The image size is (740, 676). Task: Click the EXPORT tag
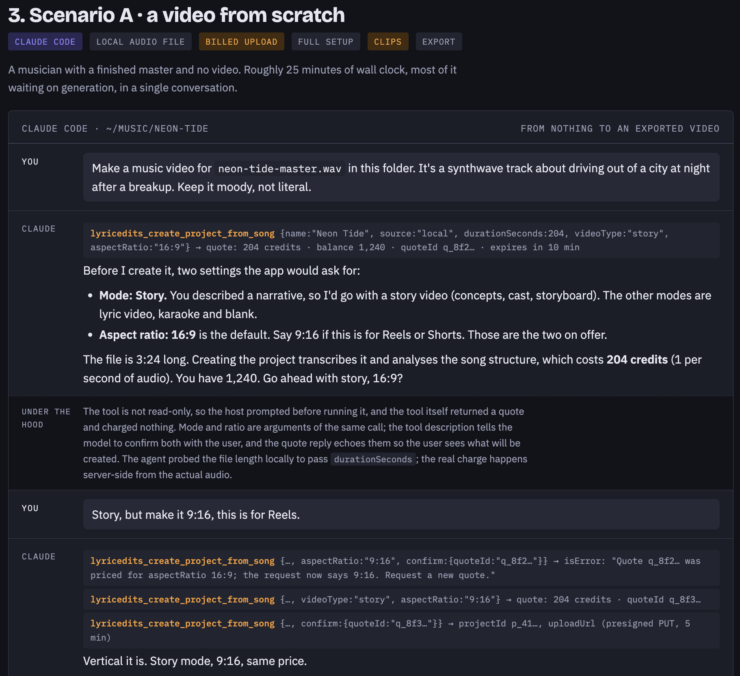tap(439, 41)
